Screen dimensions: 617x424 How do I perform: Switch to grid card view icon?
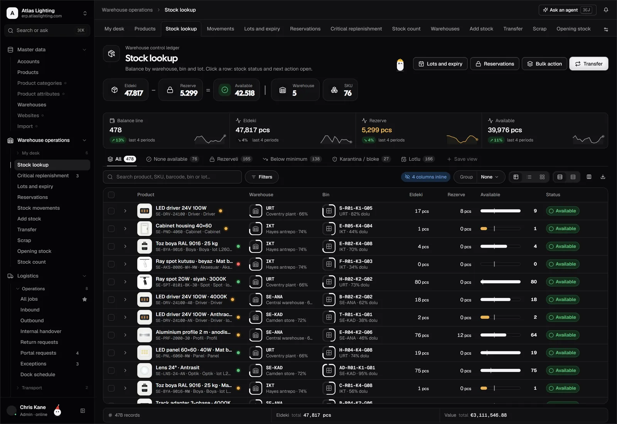point(542,177)
